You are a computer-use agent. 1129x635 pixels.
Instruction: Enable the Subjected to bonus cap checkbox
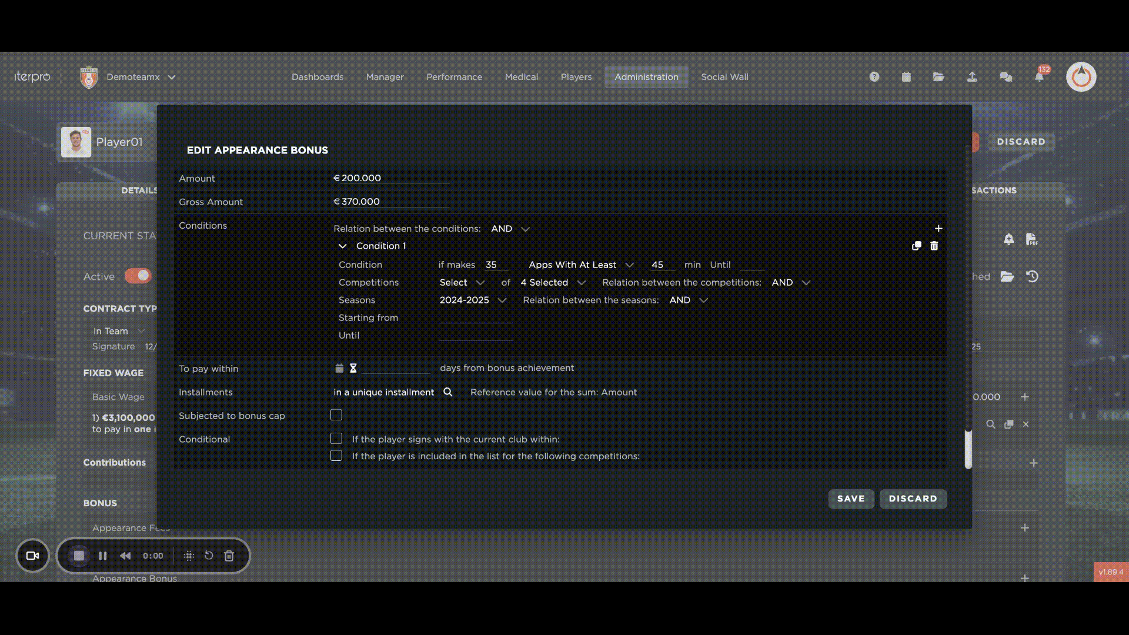click(336, 415)
